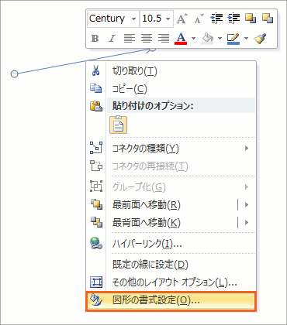The height and width of the screenshot is (325, 287).
Task: Open the Century font name dropdown
Action: 133,19
